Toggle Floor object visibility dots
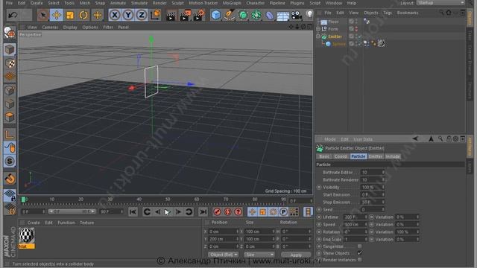The width and height of the screenshot is (477, 268). tap(356, 22)
